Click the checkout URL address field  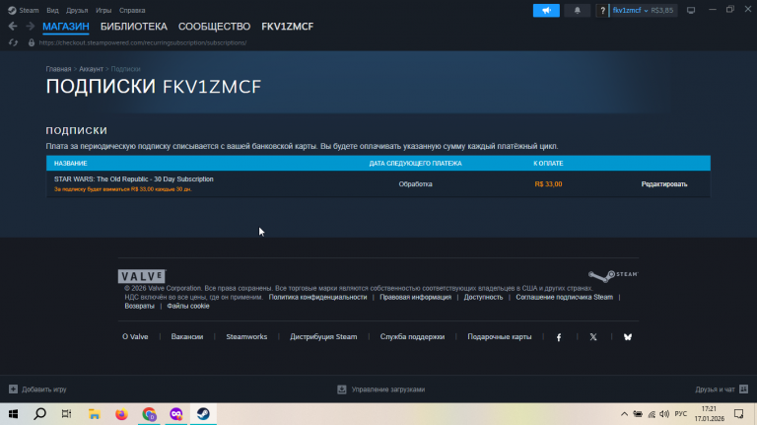(143, 42)
